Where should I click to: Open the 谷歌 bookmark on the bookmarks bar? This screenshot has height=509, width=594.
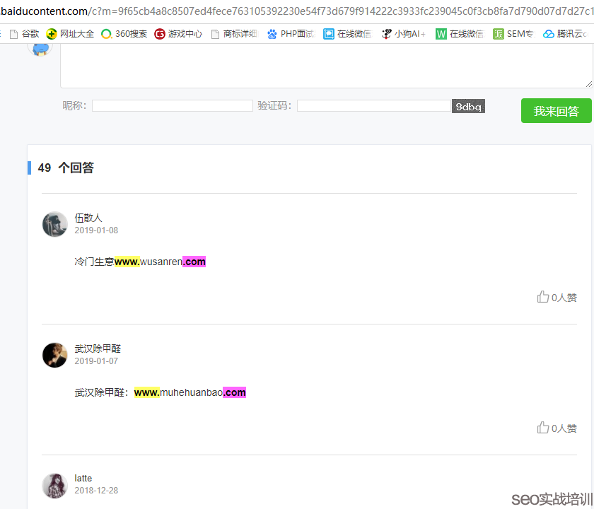29,33
